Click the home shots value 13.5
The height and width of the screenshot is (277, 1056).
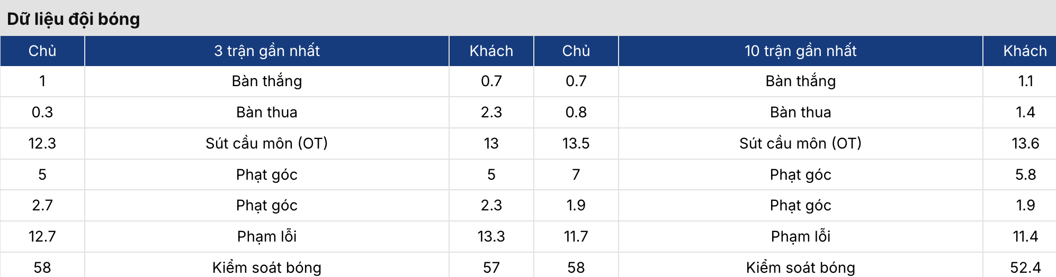click(x=576, y=143)
